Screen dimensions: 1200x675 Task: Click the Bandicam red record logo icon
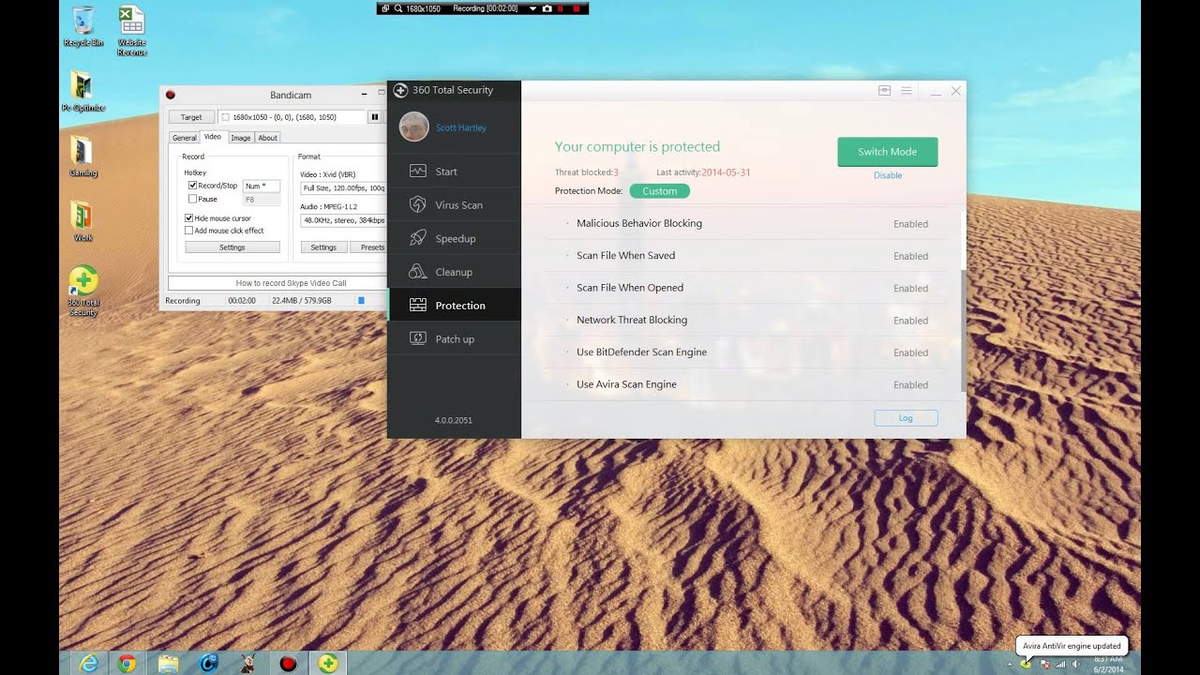(171, 95)
